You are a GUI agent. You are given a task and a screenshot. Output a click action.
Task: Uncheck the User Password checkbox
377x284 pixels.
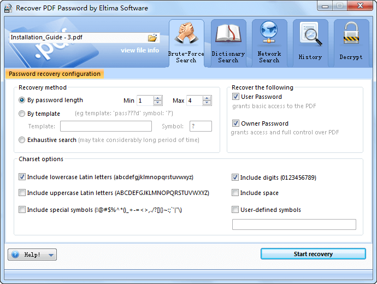point(235,97)
